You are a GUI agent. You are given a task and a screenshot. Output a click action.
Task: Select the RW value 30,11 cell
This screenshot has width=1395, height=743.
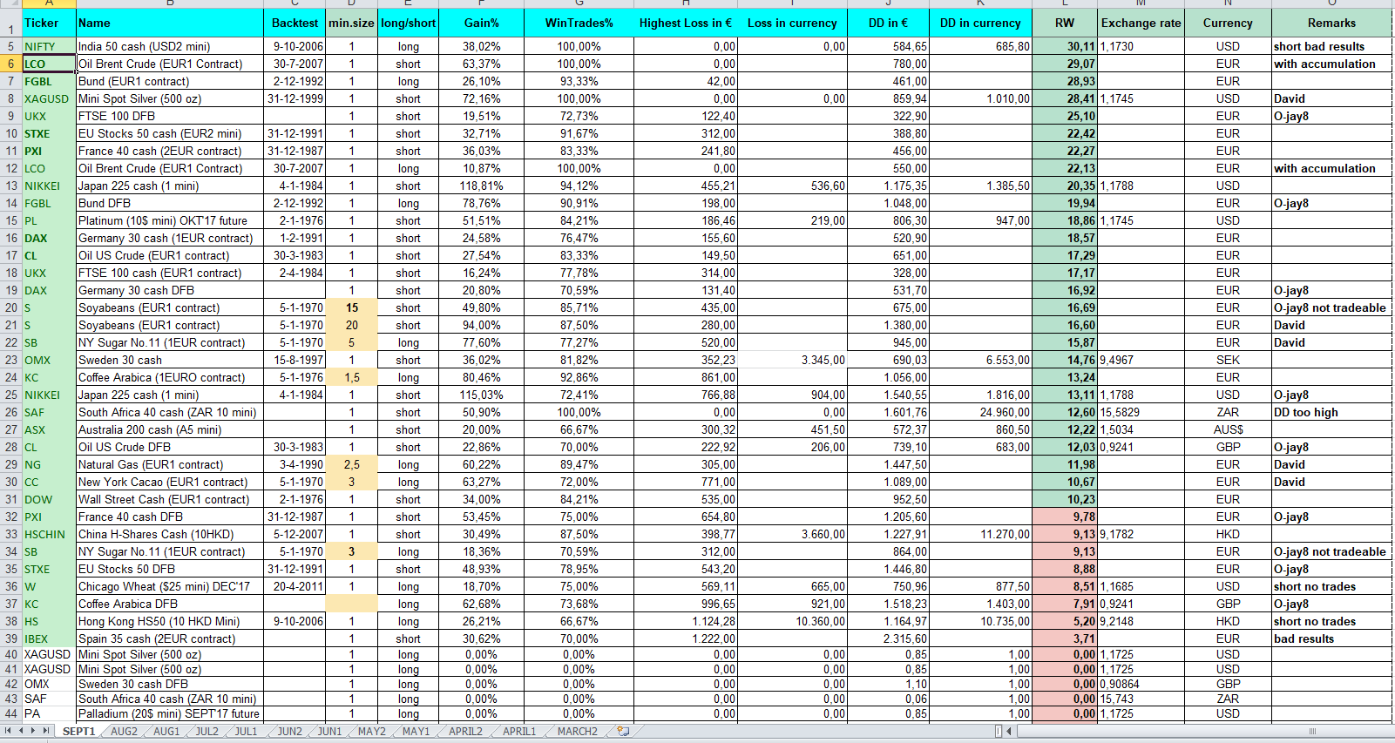point(1065,46)
